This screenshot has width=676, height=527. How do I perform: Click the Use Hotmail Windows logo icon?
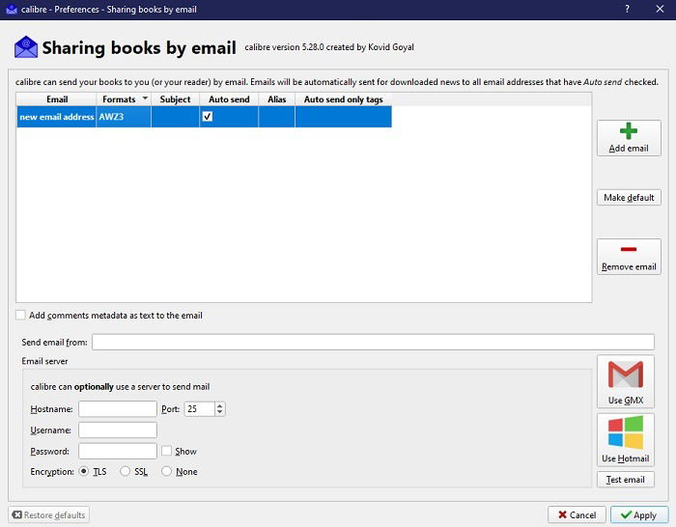point(626,432)
